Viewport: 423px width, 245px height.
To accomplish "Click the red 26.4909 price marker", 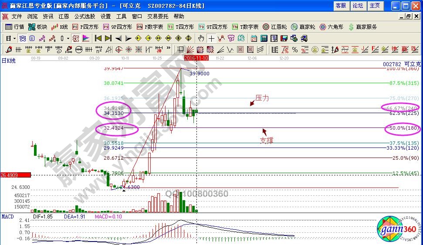I will (x=16, y=175).
